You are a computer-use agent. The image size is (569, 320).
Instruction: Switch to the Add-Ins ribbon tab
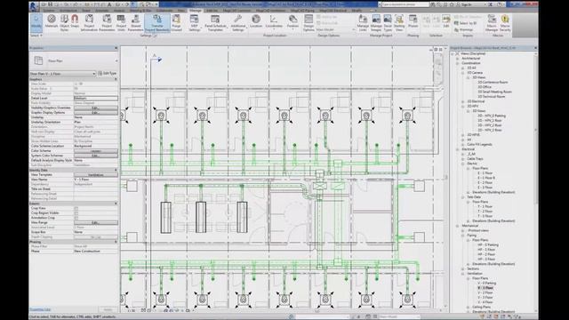point(212,11)
